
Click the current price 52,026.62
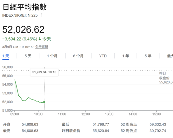(x=23, y=29)
